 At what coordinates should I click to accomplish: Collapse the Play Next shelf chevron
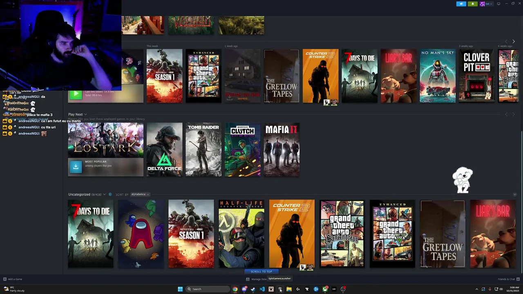coord(85,115)
